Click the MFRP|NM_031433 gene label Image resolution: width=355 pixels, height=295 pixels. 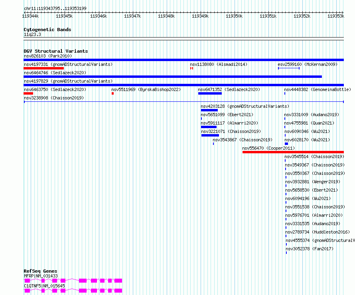click(41, 276)
